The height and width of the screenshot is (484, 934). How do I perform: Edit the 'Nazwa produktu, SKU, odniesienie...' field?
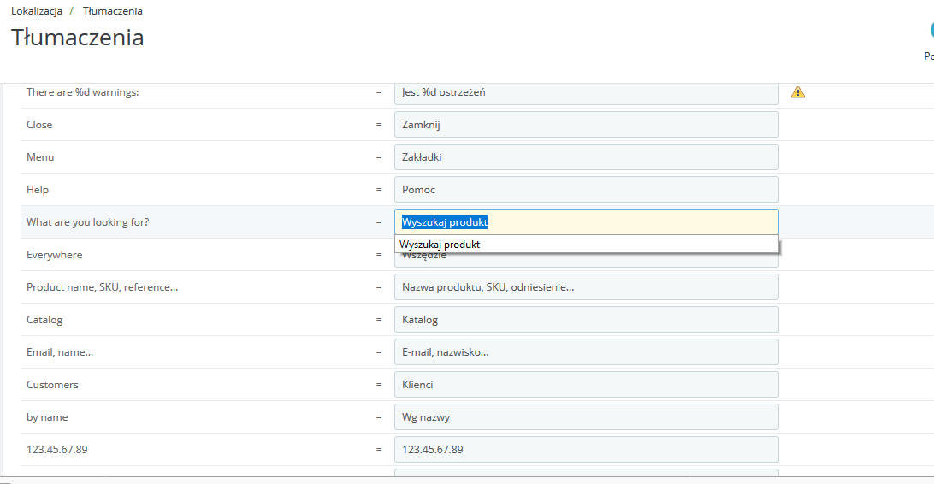[x=586, y=287]
